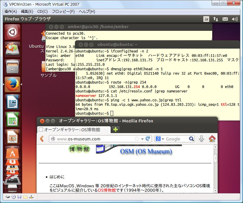Click the Firefox page vertical scrollbar thumb
This screenshot has width=243, height=203.
215,158
